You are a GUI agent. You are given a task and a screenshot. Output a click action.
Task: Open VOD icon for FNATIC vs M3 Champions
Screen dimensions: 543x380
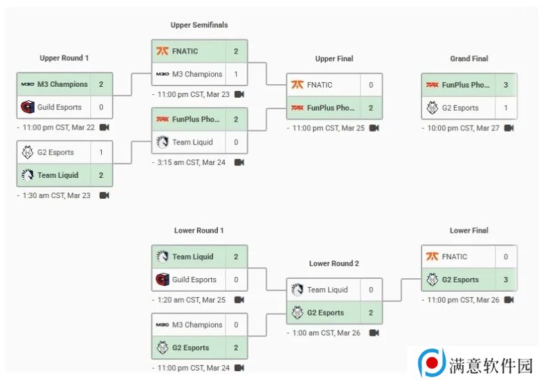point(240,94)
